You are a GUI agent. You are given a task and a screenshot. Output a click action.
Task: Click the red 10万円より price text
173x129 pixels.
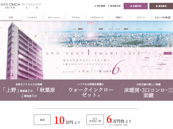[x=67, y=121]
